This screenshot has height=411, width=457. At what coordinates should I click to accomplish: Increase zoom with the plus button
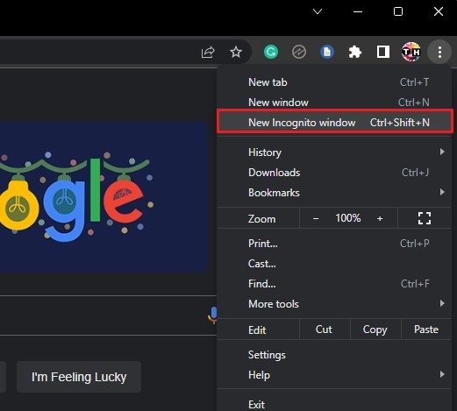tap(380, 218)
